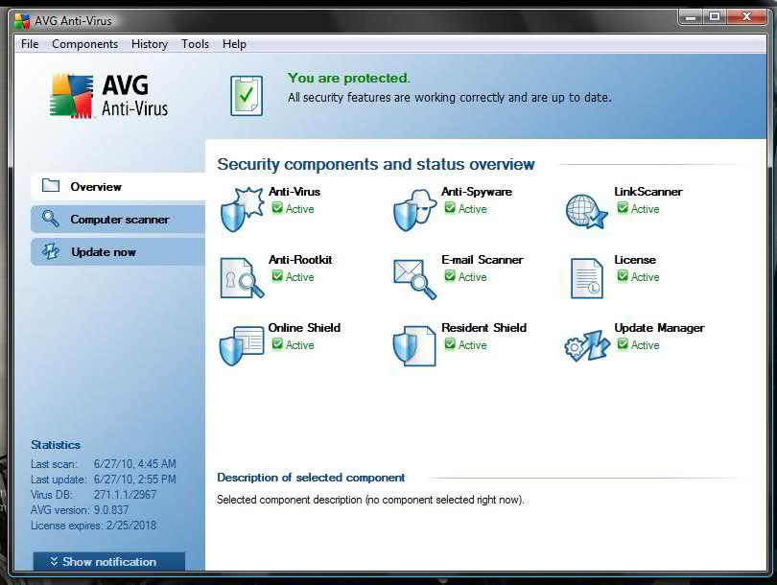Click green check under Update Manager
777x585 pixels.
tap(623, 343)
